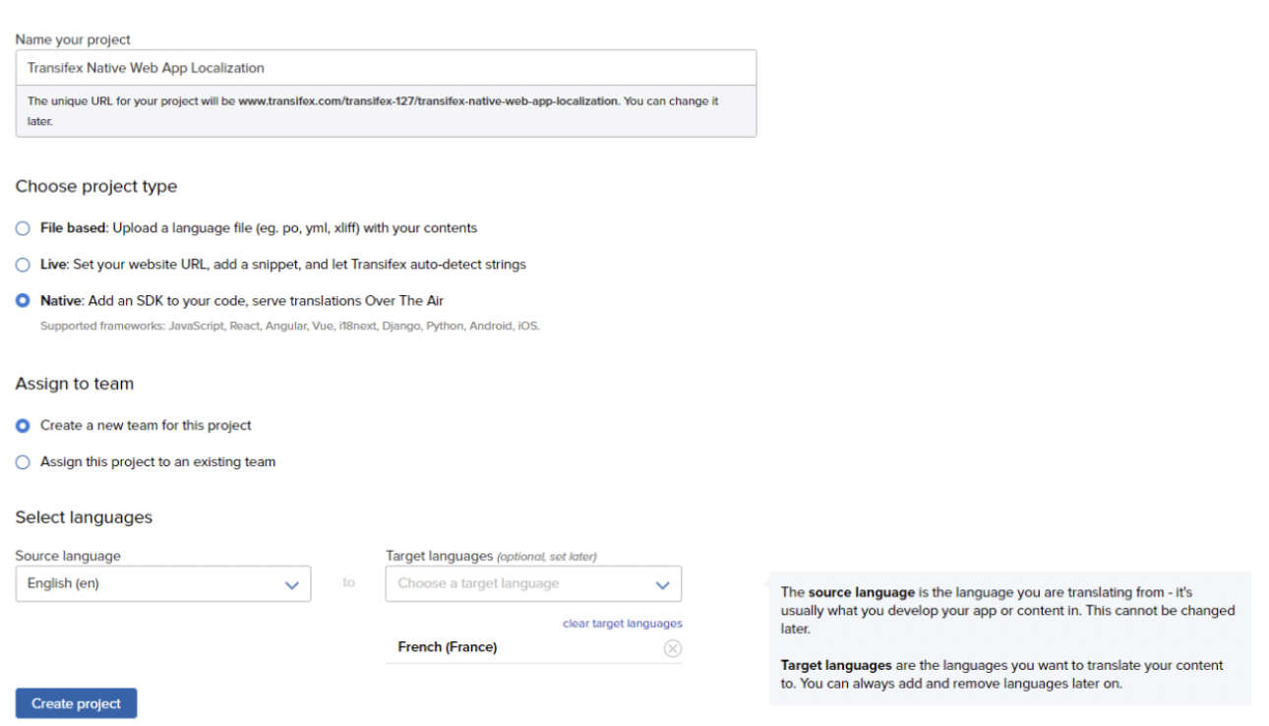The width and height of the screenshot is (1269, 726).
Task: Click the Assign to team heading
Action: pos(75,384)
